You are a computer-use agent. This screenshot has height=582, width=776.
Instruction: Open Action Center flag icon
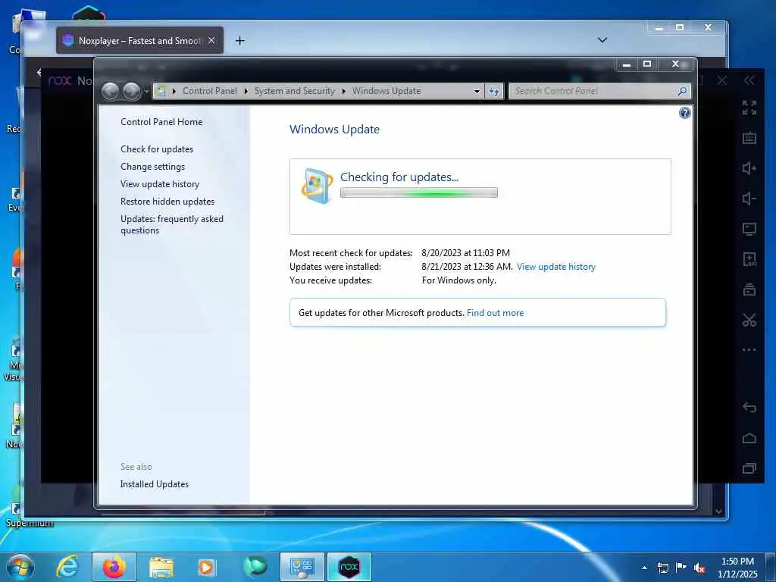click(681, 568)
